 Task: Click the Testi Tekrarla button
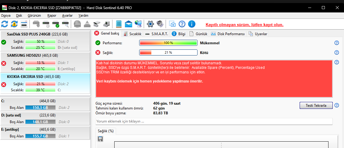click(316, 106)
